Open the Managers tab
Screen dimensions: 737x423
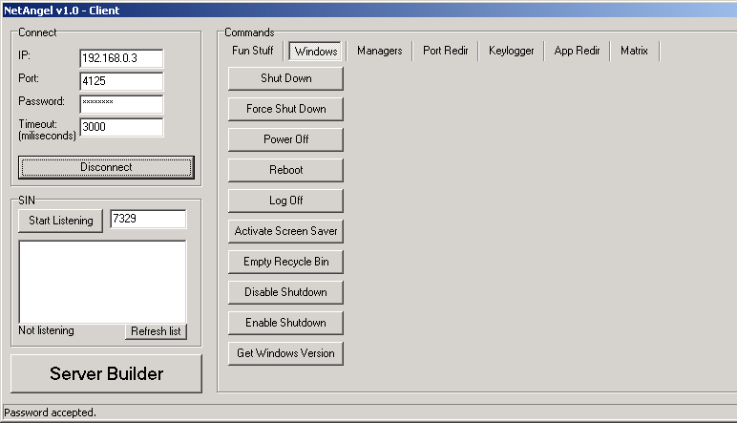tap(379, 51)
